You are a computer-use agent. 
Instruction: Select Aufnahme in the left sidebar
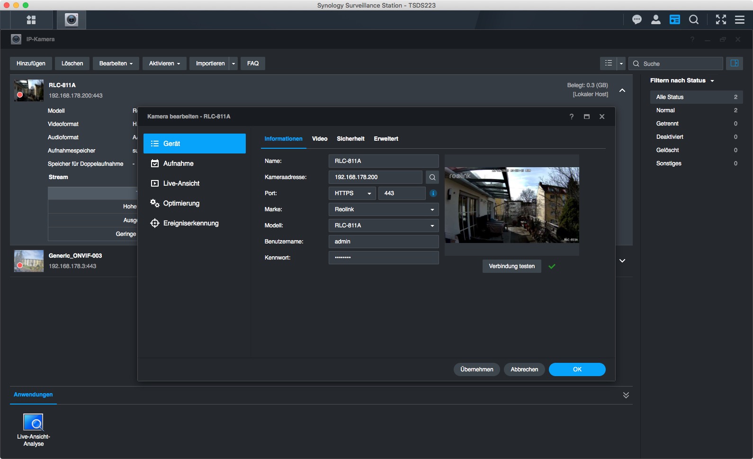click(x=178, y=163)
